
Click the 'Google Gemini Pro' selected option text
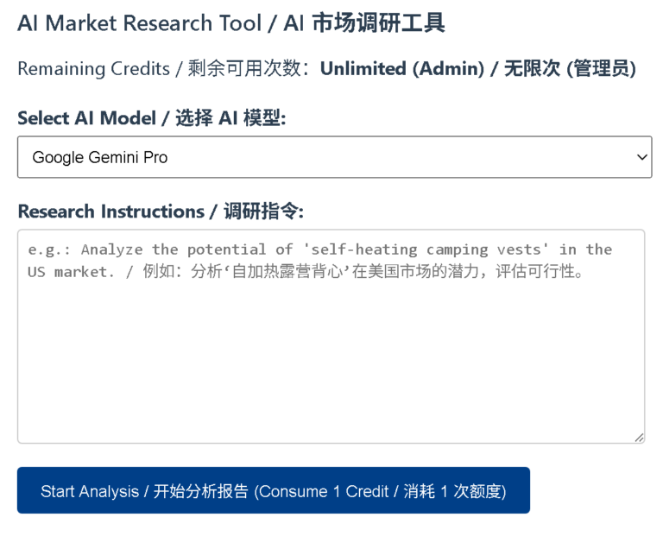tap(100, 157)
